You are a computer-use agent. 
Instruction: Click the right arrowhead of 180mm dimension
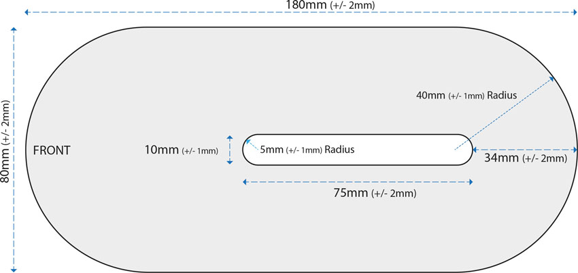573,12
